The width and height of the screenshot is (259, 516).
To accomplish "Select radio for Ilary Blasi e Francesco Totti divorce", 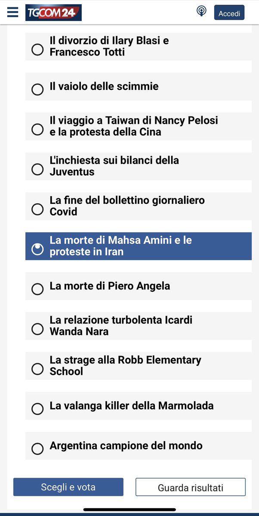I will click(38, 49).
